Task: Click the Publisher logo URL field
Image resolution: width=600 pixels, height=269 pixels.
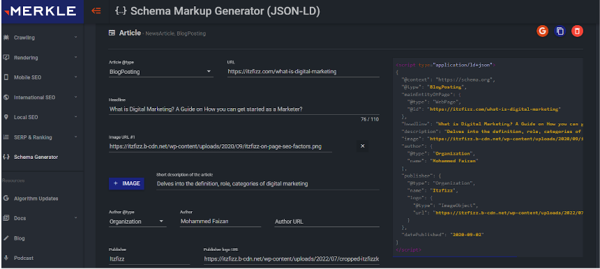Action: [291, 259]
